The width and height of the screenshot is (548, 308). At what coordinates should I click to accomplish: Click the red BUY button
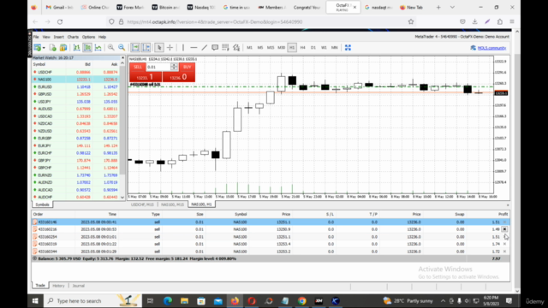pos(187,67)
